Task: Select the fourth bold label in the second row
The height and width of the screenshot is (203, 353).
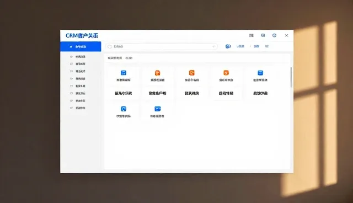Action: 226,93
